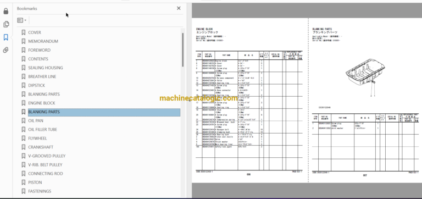Select the BLANKING PARTS bookmark above ENGINE BLOCK

[44, 94]
